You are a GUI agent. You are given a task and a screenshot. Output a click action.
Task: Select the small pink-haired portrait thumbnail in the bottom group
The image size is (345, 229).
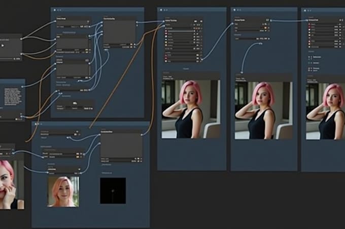[63, 192]
